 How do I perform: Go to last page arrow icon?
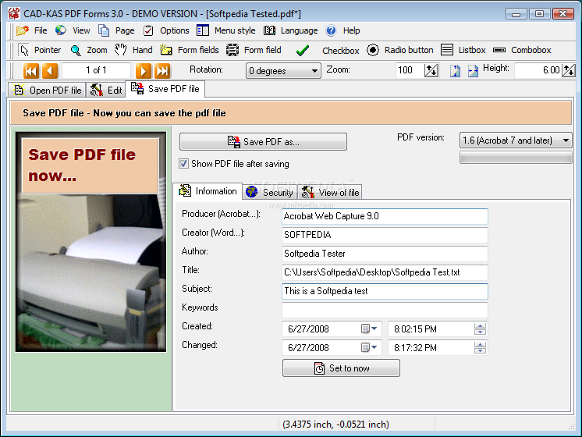162,70
